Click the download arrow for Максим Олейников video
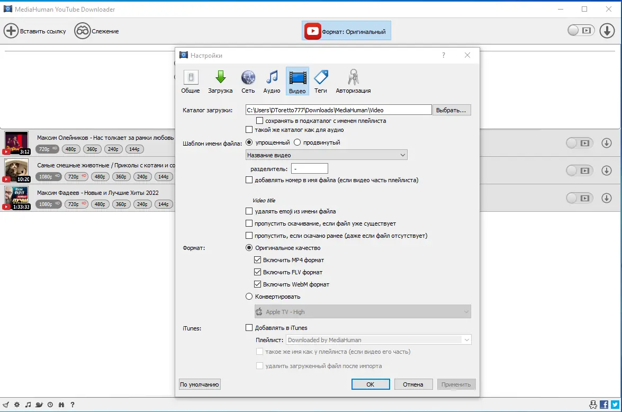 pos(607,143)
